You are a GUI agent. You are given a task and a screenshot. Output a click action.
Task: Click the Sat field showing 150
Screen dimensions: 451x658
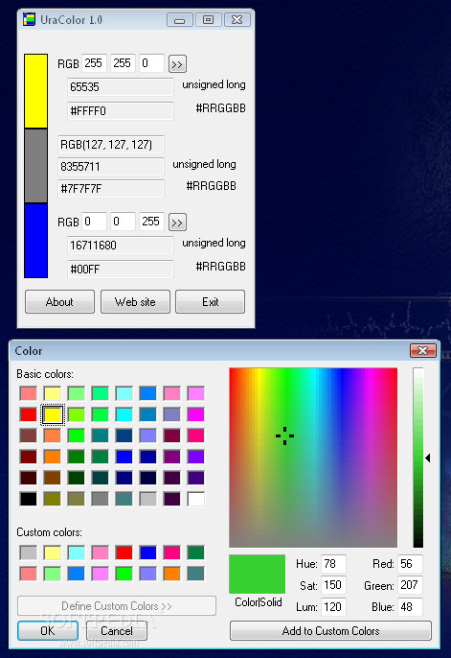point(333,585)
